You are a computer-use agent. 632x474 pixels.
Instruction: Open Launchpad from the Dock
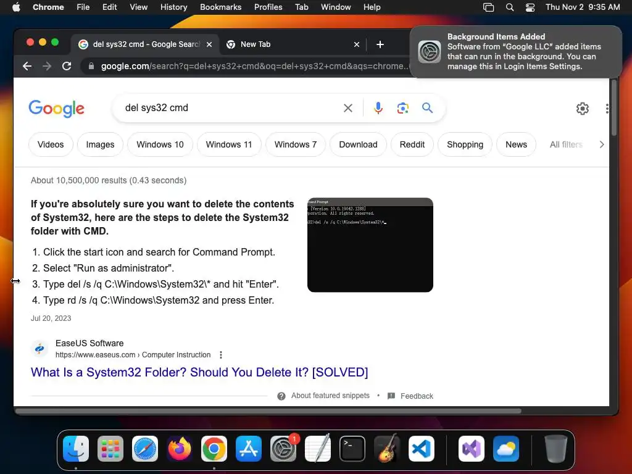point(110,449)
